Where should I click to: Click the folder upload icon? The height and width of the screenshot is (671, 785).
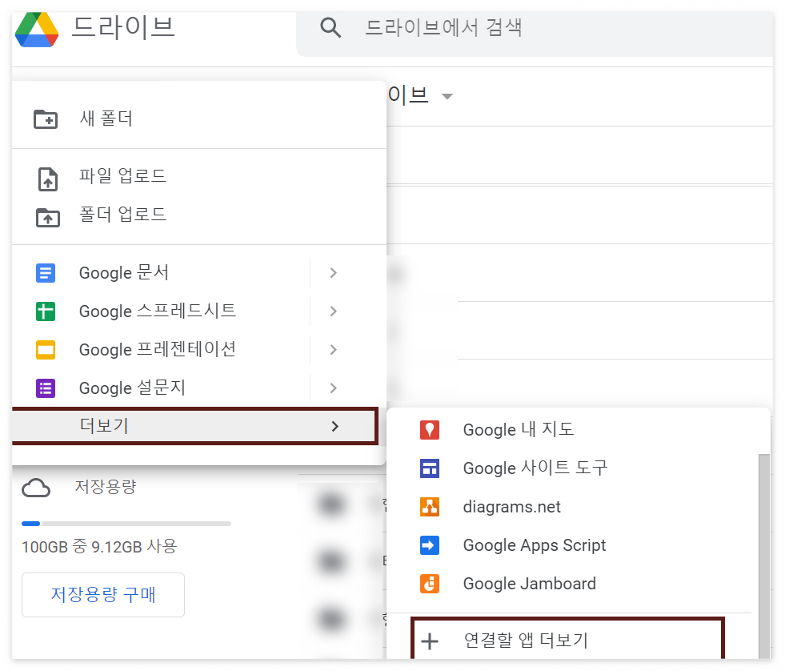(47, 218)
